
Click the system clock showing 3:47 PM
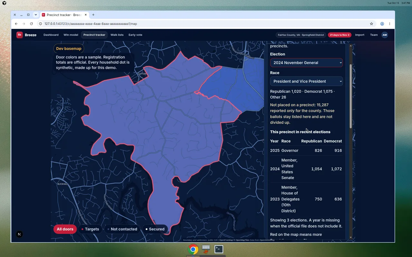click(x=406, y=3)
